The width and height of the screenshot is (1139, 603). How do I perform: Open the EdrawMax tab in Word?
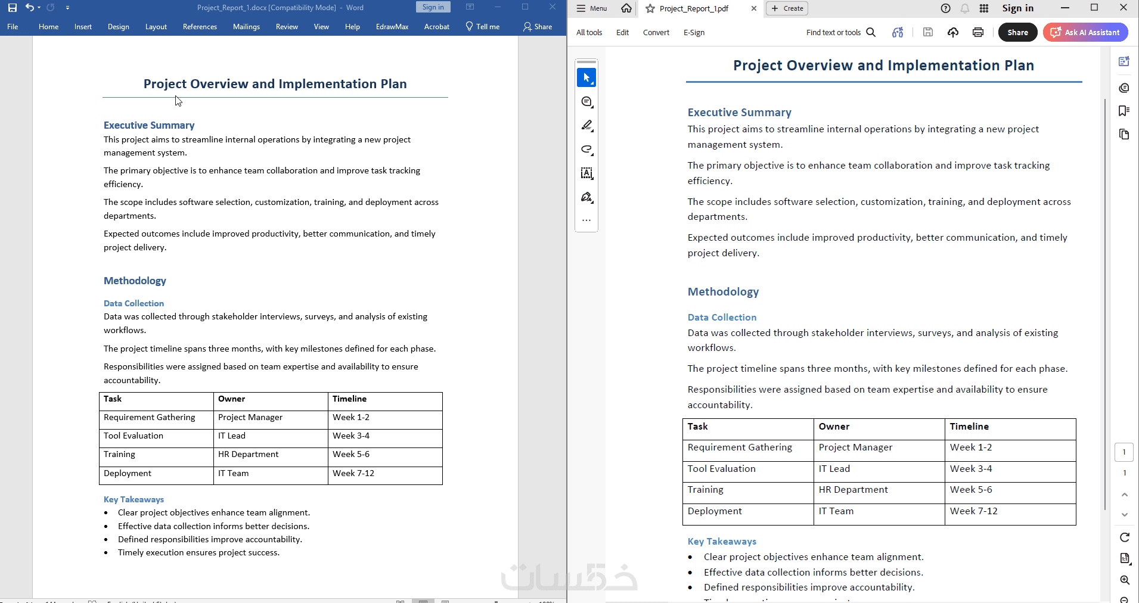tap(392, 27)
